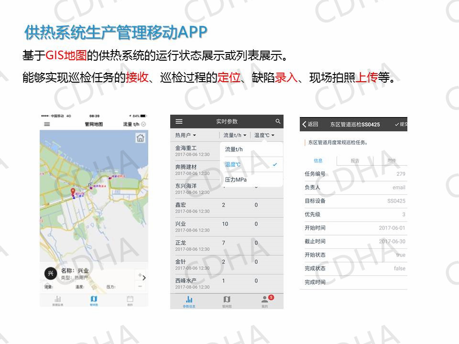The width and height of the screenshot is (459, 344).
Task: Open the 西峰水产 row
Action: [227, 284]
